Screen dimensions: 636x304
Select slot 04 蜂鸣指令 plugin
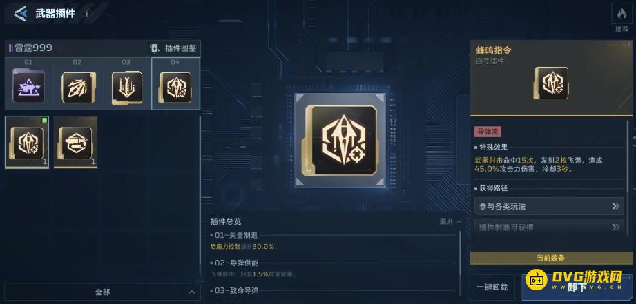click(x=175, y=87)
